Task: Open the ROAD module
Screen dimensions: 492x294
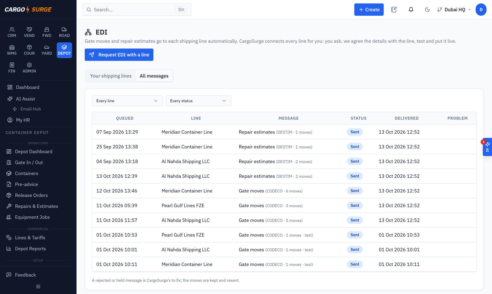Action: click(x=64, y=32)
